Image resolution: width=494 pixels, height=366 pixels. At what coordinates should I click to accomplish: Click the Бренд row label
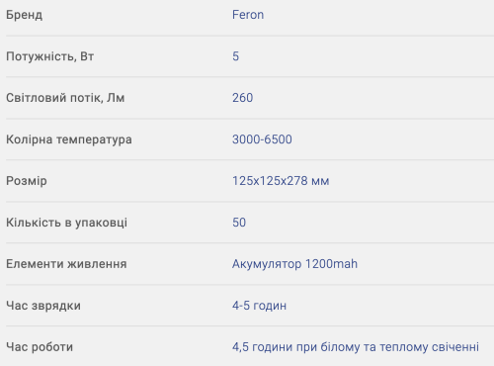25,15
